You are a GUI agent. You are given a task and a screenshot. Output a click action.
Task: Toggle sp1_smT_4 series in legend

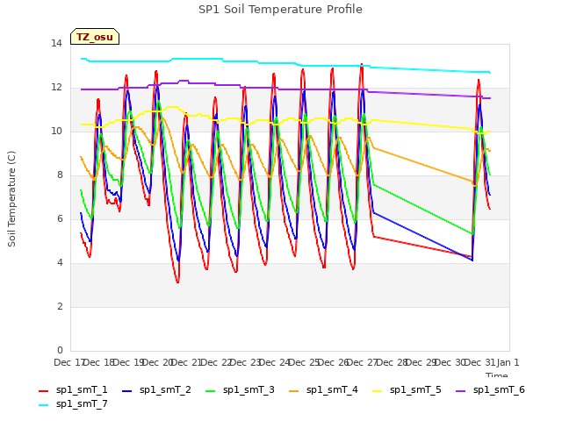click(324, 389)
